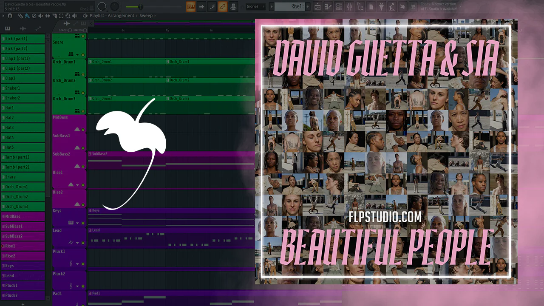Select Kick (part1) pattern in picker
The image size is (544, 306).
tap(23, 39)
